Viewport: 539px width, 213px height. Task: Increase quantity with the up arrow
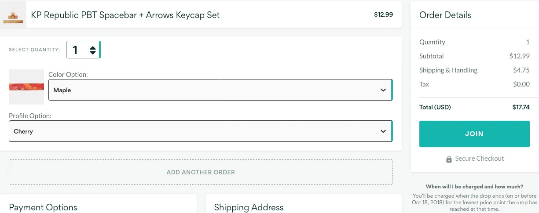93,47
